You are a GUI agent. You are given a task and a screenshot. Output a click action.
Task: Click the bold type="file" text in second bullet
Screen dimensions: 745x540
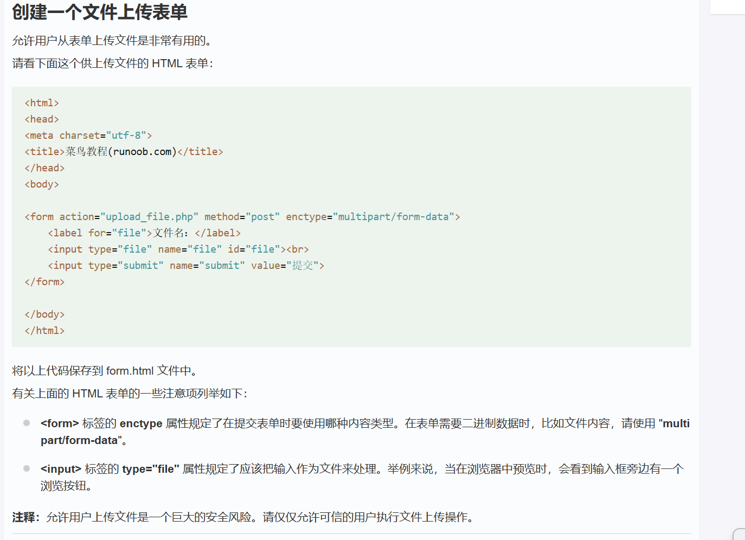pyautogui.click(x=151, y=469)
